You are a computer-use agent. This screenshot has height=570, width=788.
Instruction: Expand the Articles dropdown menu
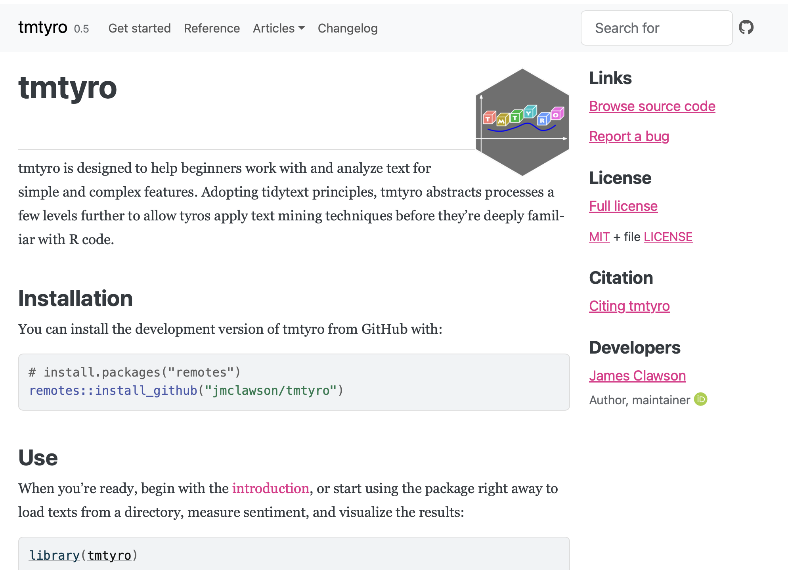279,28
